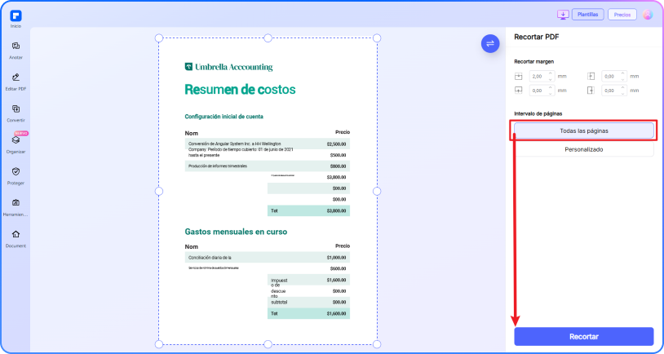This screenshot has height=354, width=664.
Task: Click the Resumen de costos heading
Action: coord(240,90)
